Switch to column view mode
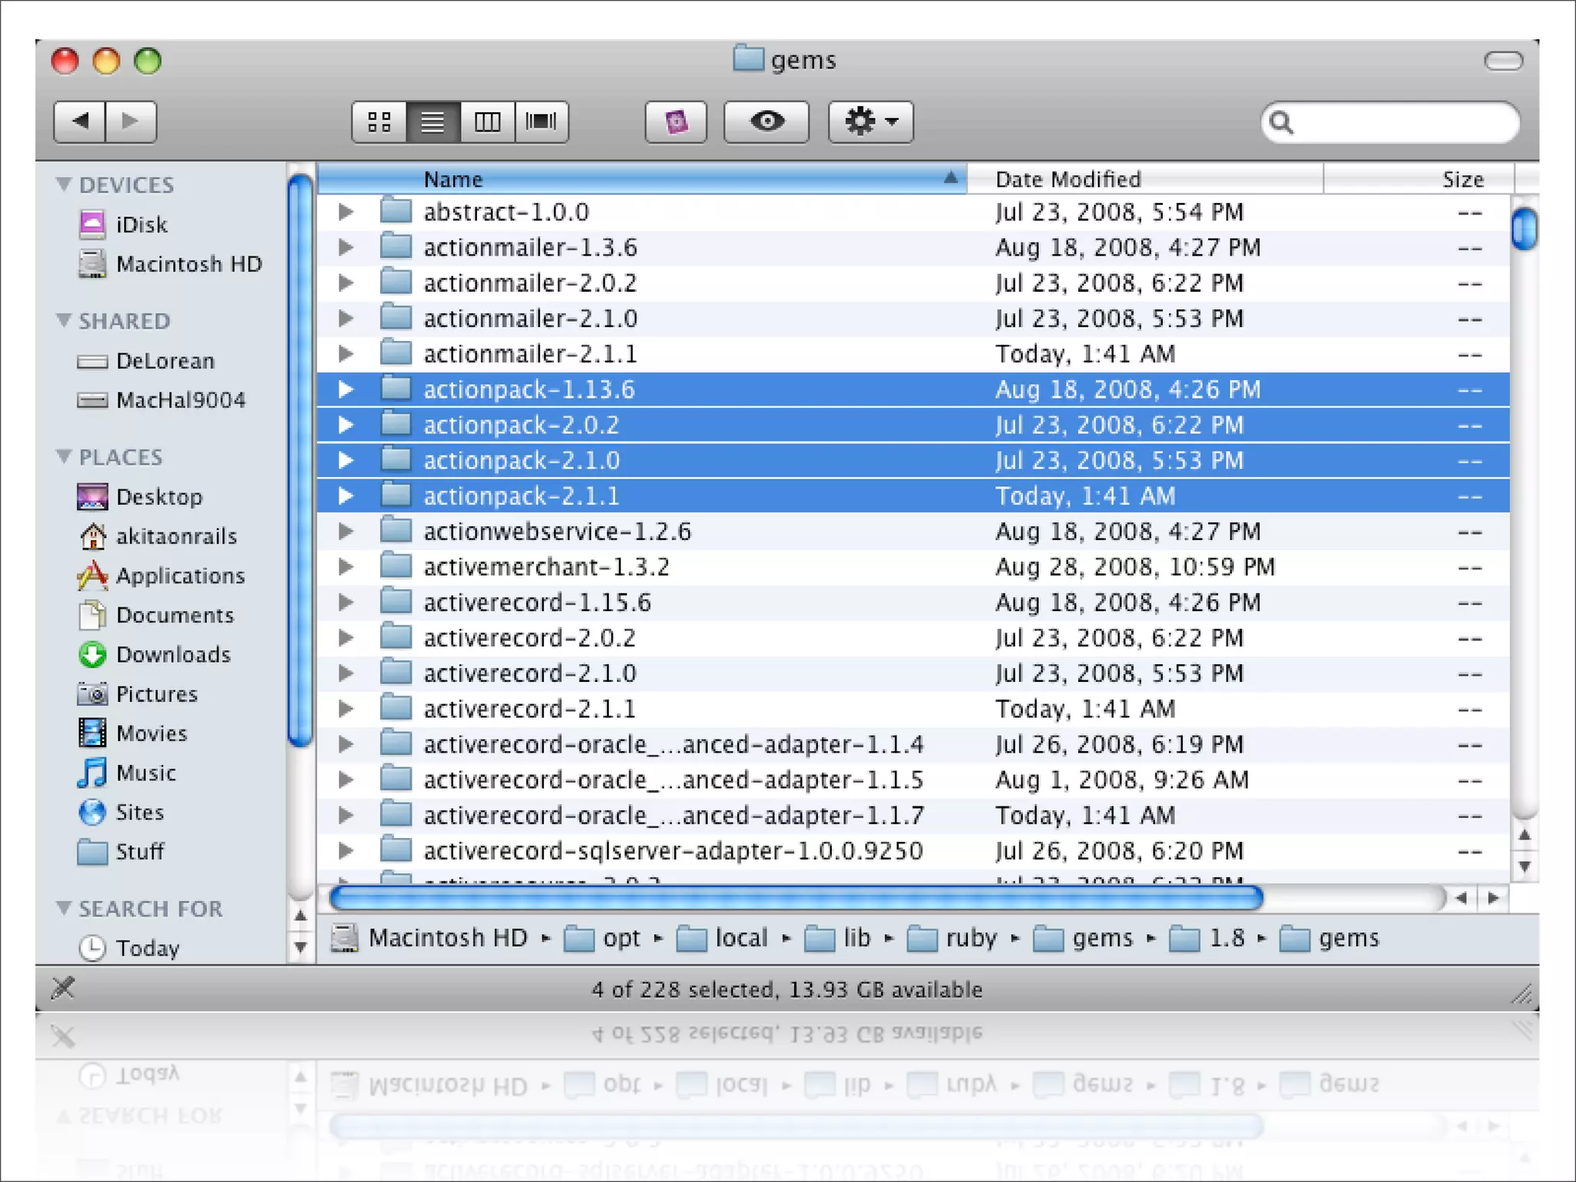This screenshot has height=1182, width=1576. pos(486,122)
